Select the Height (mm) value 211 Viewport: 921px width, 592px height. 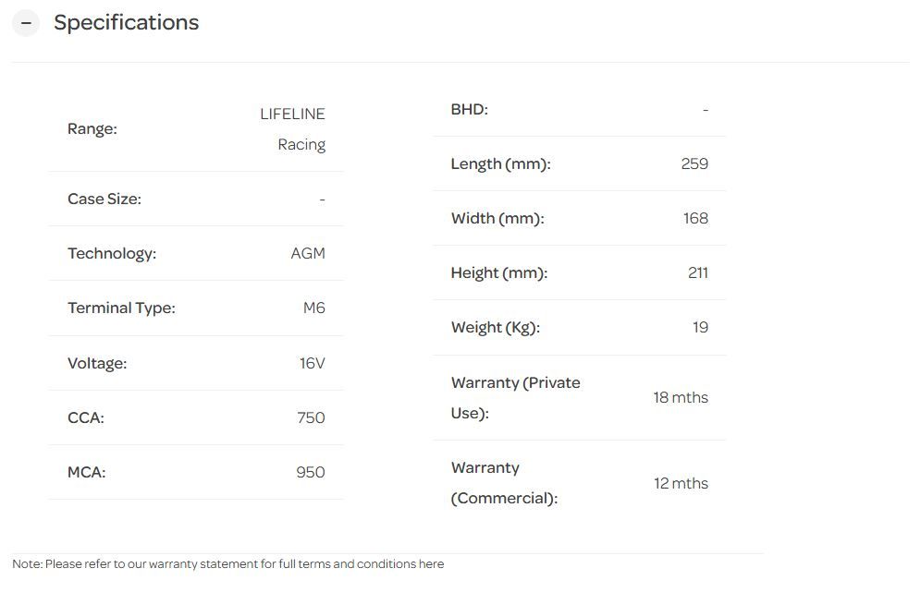tap(698, 273)
